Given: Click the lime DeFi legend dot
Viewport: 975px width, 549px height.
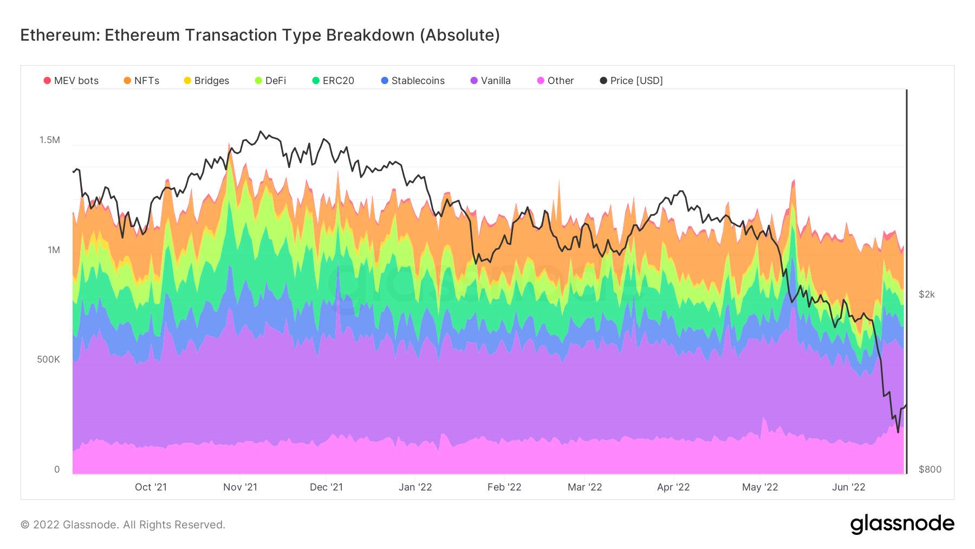Looking at the screenshot, I should (x=258, y=81).
